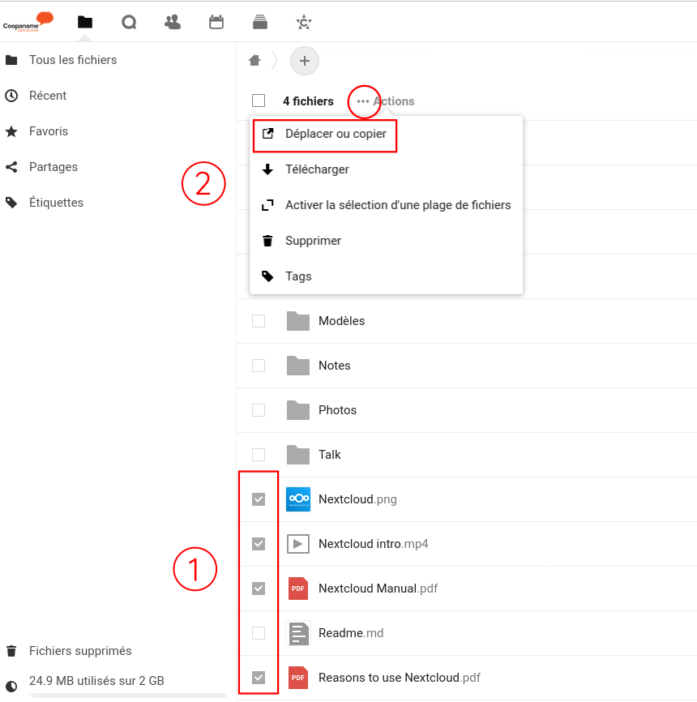The width and height of the screenshot is (697, 702).
Task: Select Supprimer in the actions menu
Action: pos(313,241)
